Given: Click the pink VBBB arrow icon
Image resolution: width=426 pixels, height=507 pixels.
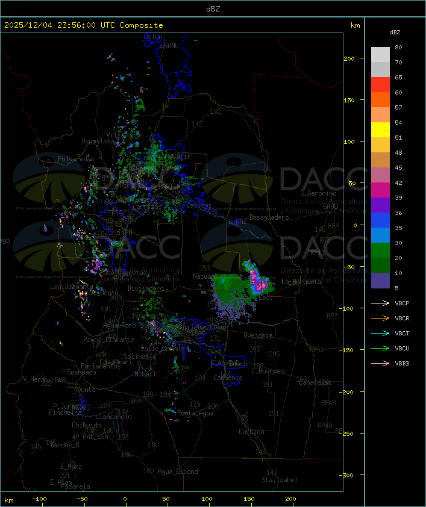Looking at the screenshot, I should pyautogui.click(x=380, y=364).
